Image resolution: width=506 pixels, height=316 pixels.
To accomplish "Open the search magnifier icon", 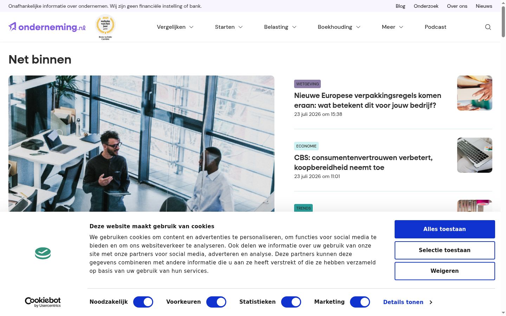I will [x=488, y=27].
